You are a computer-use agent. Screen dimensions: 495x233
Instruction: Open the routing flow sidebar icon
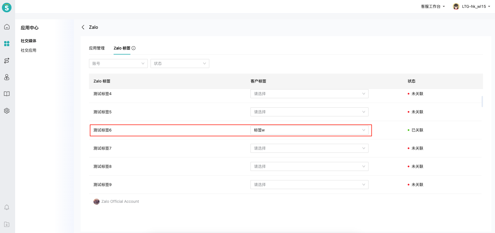7,60
